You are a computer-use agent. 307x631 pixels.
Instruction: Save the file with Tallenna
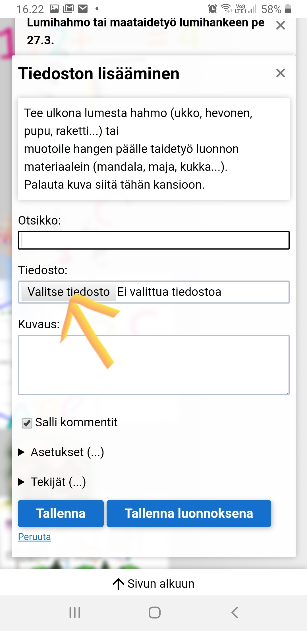(x=61, y=513)
